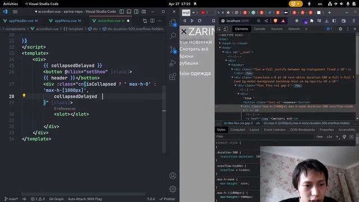
Task: Toggle .cls class editor in Styles
Action: tap(329, 137)
